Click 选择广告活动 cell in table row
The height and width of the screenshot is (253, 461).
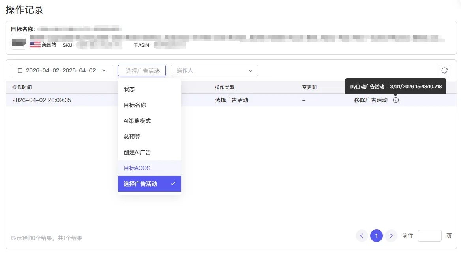pyautogui.click(x=231, y=100)
